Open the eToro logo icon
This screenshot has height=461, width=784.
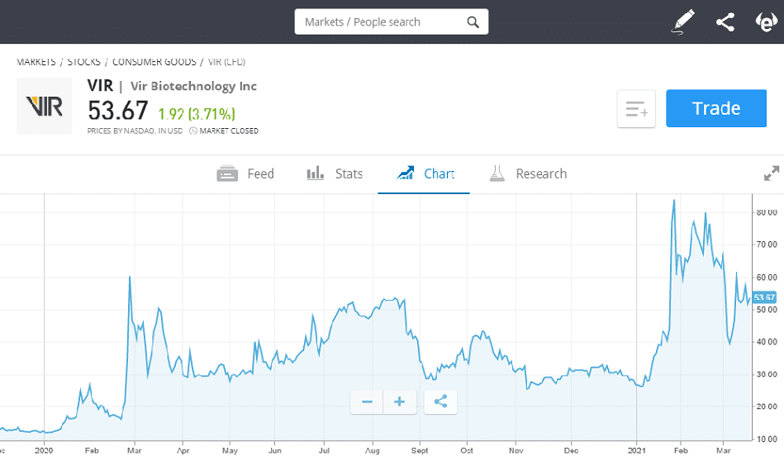[766, 22]
